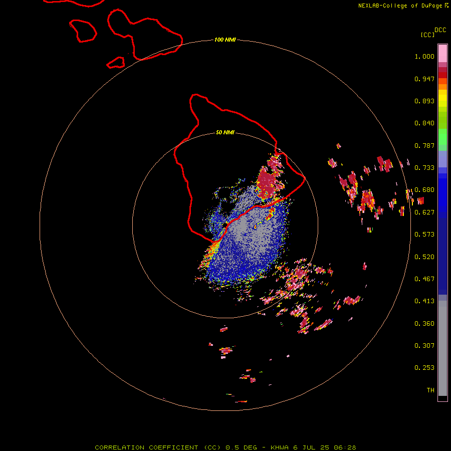Click the 0.413 scale value
This screenshot has height=451, width=451.
tap(424, 301)
